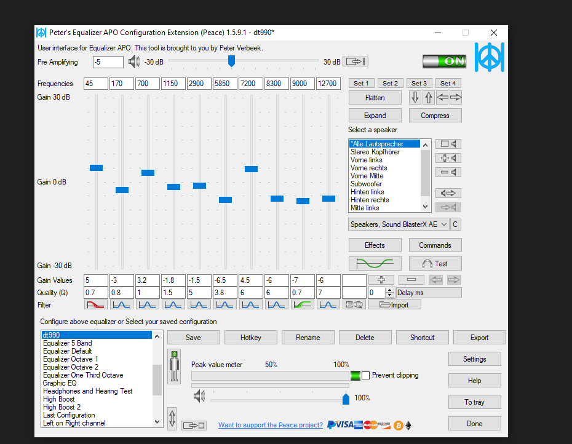The image size is (572, 444).
Task: Remove a band with the minus button
Action: click(411, 280)
